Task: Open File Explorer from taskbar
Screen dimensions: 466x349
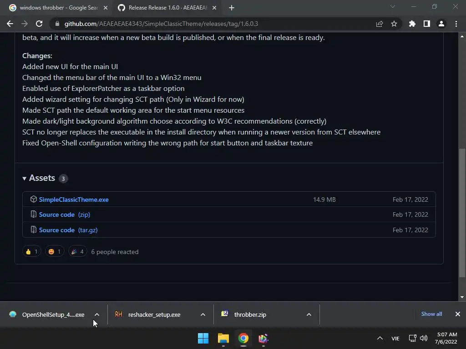Action: click(223, 338)
